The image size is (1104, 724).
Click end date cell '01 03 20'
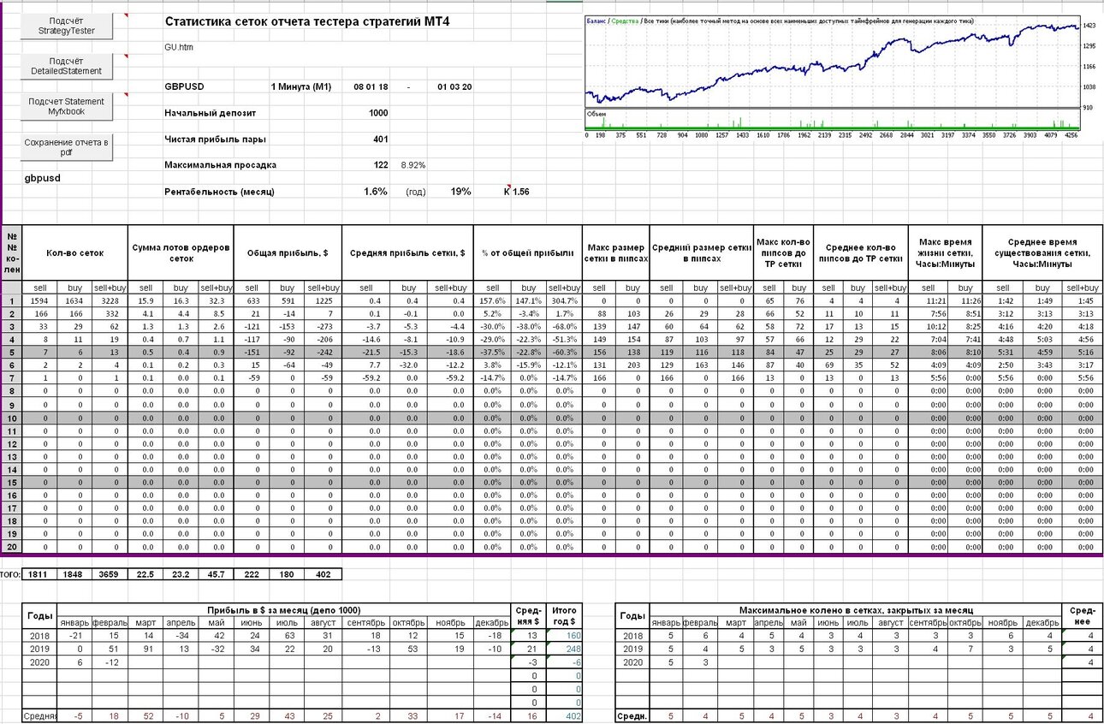[454, 87]
